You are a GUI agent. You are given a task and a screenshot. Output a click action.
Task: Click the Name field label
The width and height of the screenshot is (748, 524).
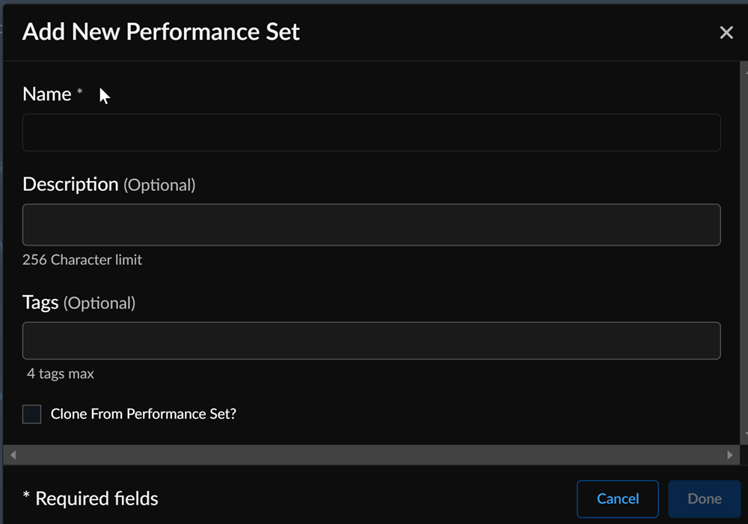(x=47, y=94)
